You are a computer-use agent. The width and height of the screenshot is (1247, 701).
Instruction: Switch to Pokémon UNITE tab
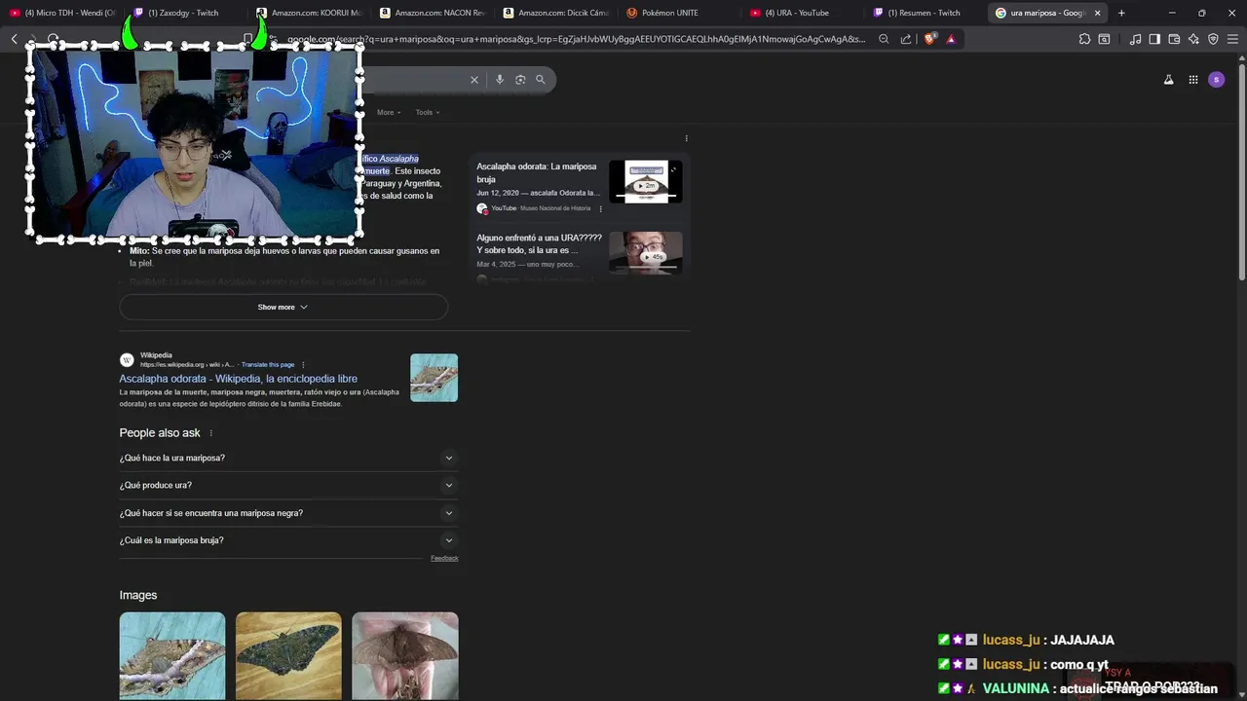pyautogui.click(x=681, y=13)
